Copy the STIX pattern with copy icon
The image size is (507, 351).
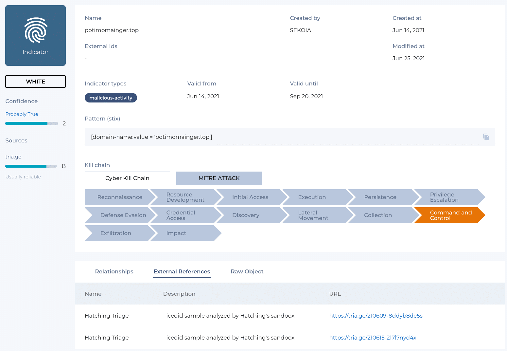coord(486,137)
